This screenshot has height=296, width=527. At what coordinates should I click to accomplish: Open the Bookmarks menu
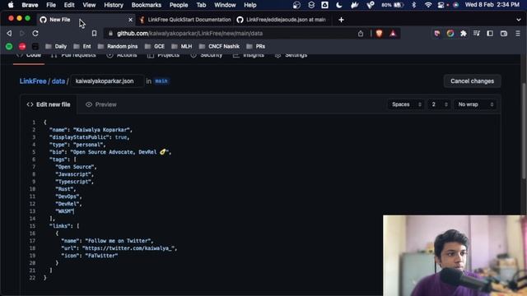[x=147, y=5]
